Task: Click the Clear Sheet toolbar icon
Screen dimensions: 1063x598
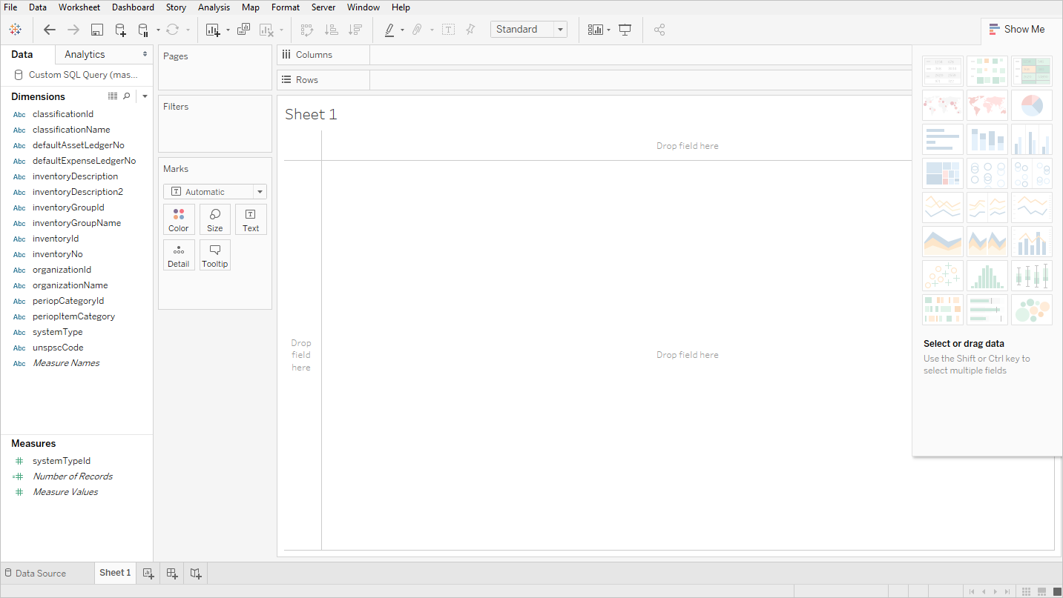Action: [x=266, y=30]
